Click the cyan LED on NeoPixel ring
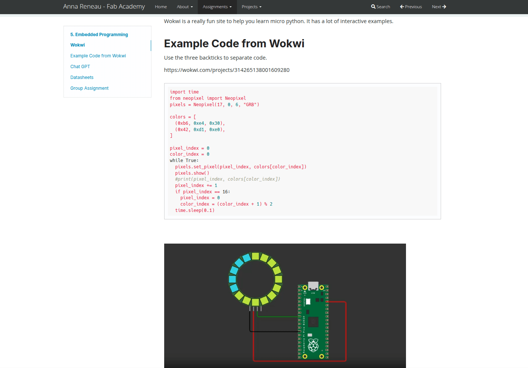 tap(232, 279)
